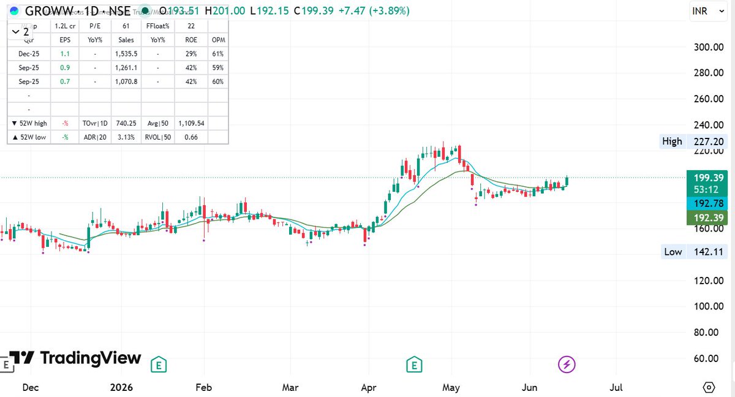Image resolution: width=735 pixels, height=397 pixels.
Task: Click the average value 1,109.54
Action: click(x=191, y=123)
